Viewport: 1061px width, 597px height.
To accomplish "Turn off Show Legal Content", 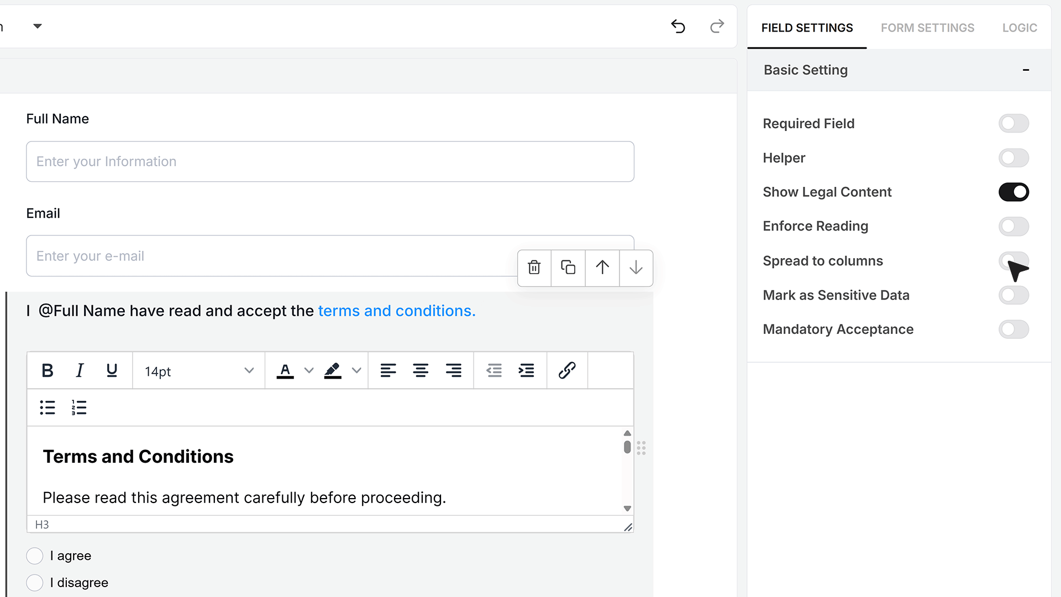I will (x=1013, y=192).
